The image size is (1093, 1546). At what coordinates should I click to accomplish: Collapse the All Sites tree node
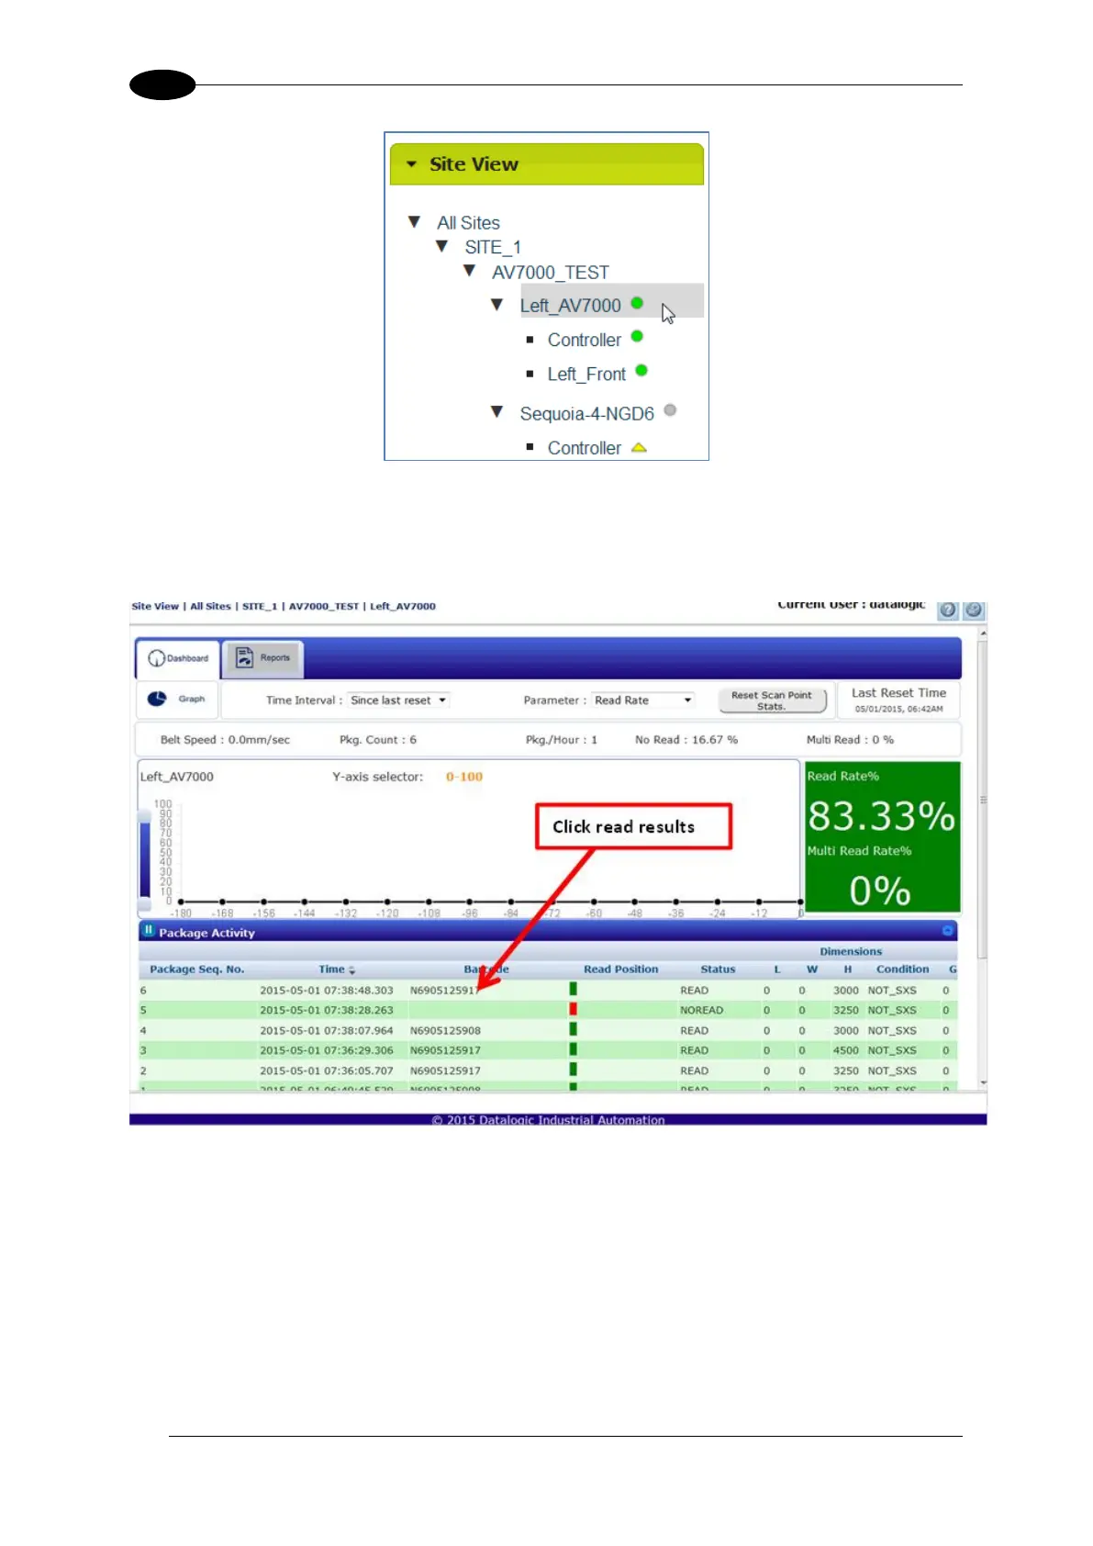[415, 222]
